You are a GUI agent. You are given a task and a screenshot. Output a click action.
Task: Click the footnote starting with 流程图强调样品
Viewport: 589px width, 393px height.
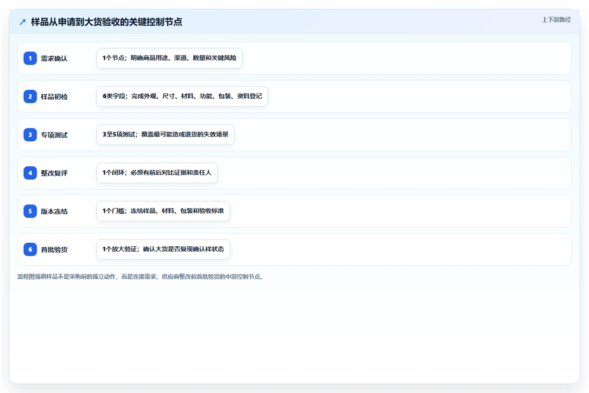[x=140, y=277]
